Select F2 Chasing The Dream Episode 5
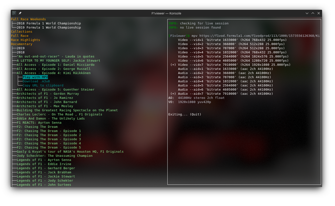Image resolution: width=335 pixels, height=206 pixels. pos(49,148)
